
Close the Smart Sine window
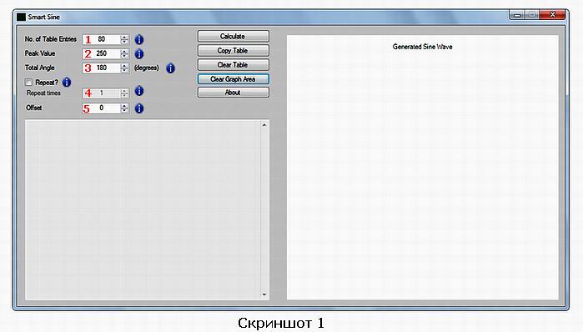point(552,14)
